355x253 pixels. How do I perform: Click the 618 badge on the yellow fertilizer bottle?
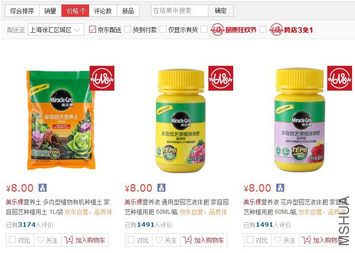point(221,78)
